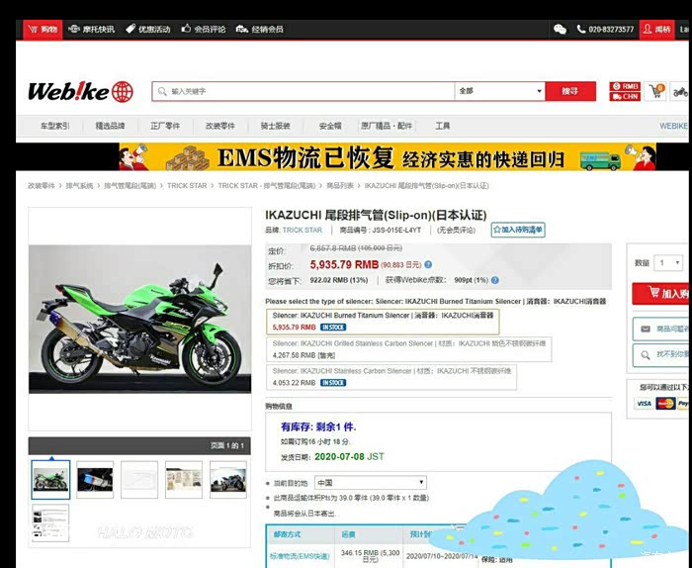The height and width of the screenshot is (568, 692).
Task: Click the main Kawasaki Ninja product image
Action: pyautogui.click(x=140, y=320)
